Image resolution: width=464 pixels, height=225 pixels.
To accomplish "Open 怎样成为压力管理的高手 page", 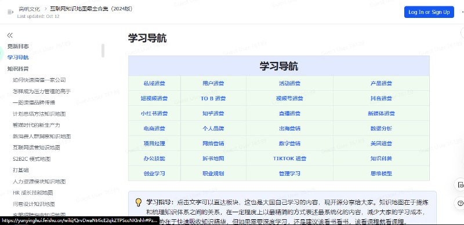I will pyautogui.click(x=42, y=91).
